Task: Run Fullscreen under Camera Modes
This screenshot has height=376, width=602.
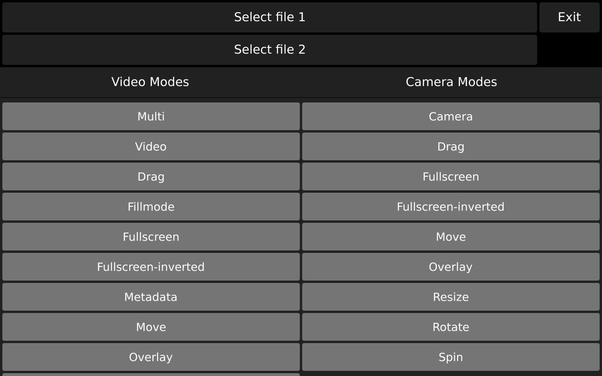Action: [x=451, y=177]
